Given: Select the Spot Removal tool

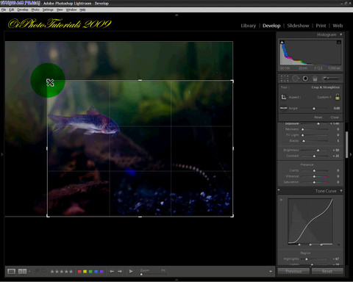Looking at the screenshot, I should pos(296,79).
